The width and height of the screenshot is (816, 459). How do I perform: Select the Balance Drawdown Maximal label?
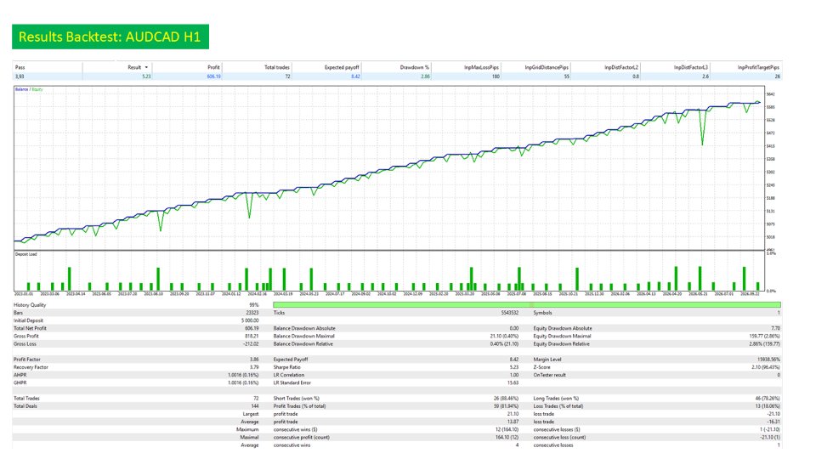tap(304, 337)
